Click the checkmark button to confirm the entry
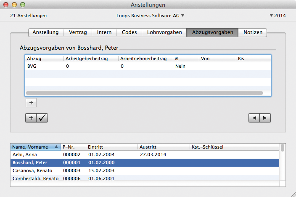Image resolution: width=296 pixels, height=197 pixels. point(42,118)
